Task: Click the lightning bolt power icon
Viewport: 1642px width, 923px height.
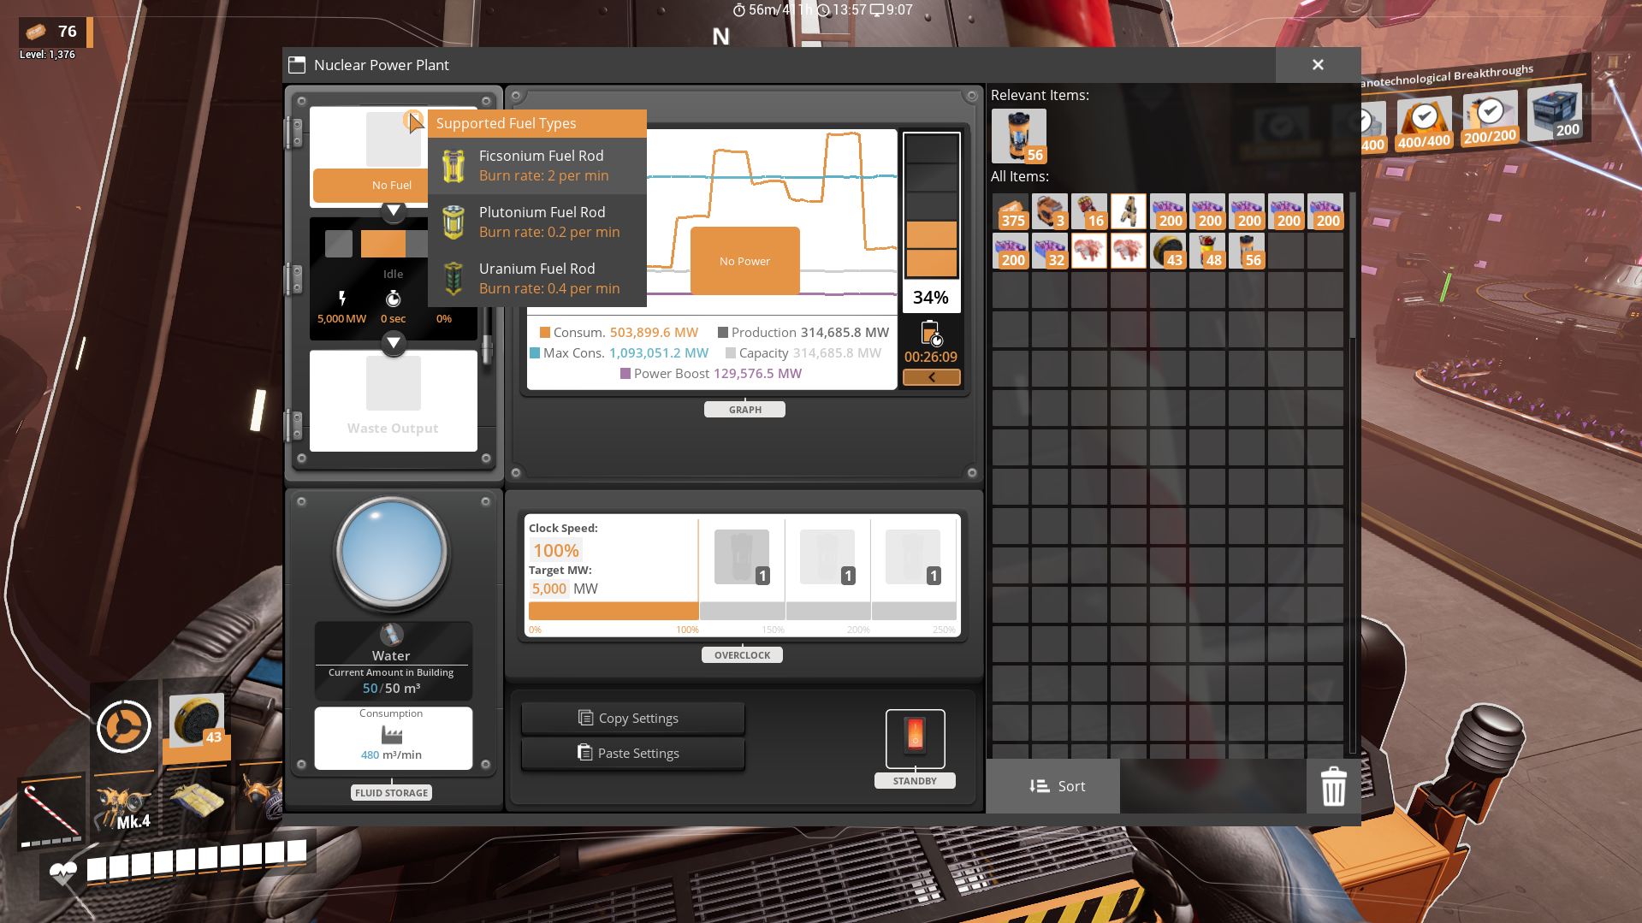Action: 342,298
